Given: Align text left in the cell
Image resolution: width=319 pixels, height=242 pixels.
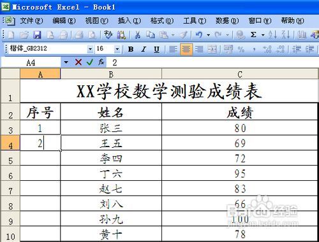Looking at the screenshot, I should (x=173, y=50).
